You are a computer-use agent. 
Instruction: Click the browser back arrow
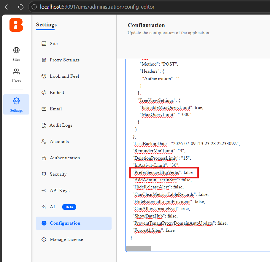[x=7, y=7]
